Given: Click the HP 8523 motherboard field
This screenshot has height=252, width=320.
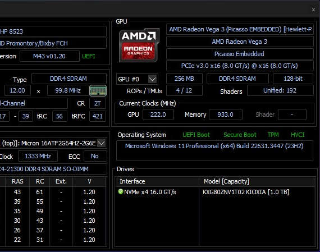Looking at the screenshot, I should point(53,31).
